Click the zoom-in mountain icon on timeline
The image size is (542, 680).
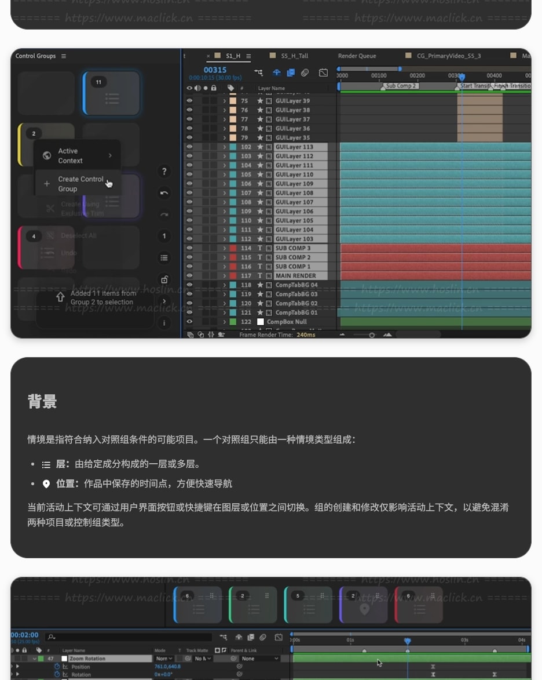coord(387,334)
